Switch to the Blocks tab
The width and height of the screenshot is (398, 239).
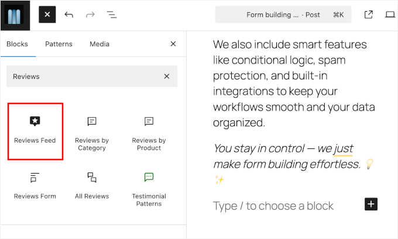click(x=17, y=44)
